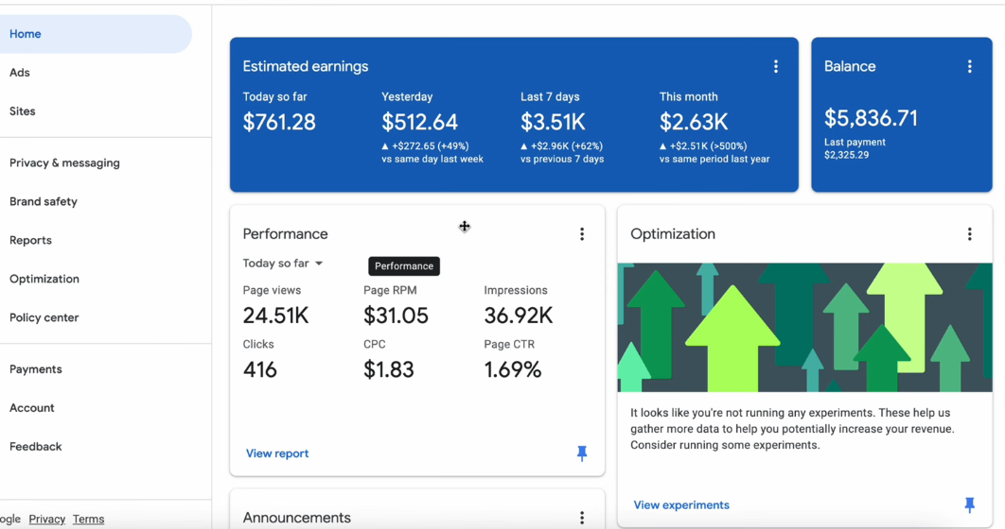This screenshot has width=1005, height=529.
Task: Toggle the pin on Optimization card
Action: [x=970, y=505]
